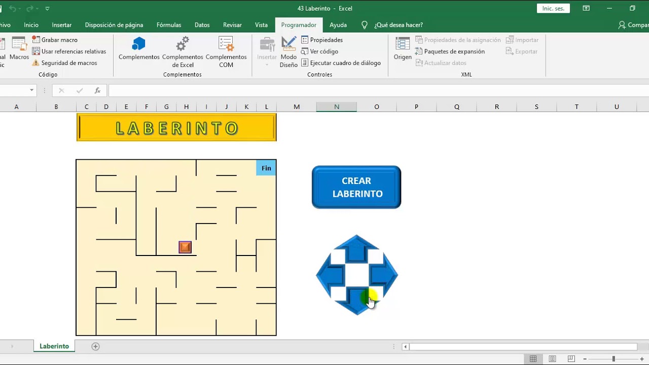
Task: Click Grabar macro
Action: 55,40
